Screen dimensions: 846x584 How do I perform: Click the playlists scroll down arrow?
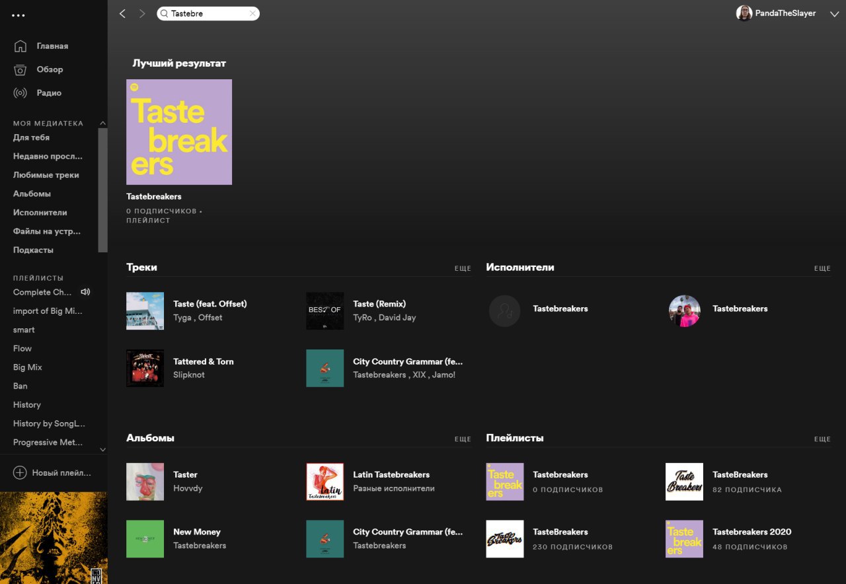tap(102, 449)
